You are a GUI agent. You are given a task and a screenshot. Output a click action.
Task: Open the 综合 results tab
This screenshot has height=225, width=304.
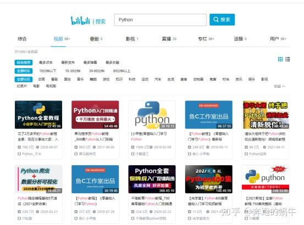pyautogui.click(x=22, y=39)
